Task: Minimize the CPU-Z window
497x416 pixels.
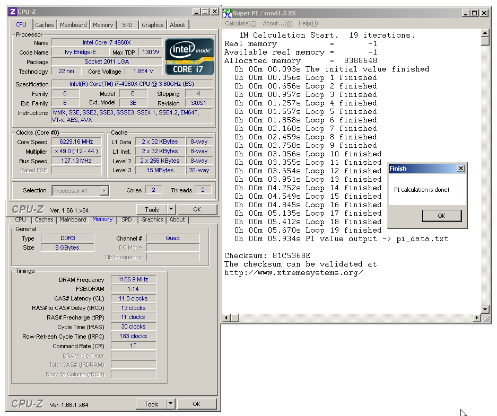Action: (x=196, y=12)
